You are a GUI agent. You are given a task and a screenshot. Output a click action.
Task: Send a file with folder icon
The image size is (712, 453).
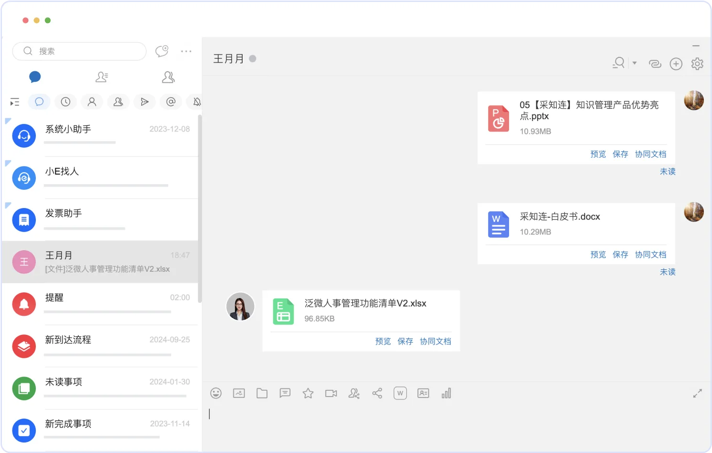point(262,393)
